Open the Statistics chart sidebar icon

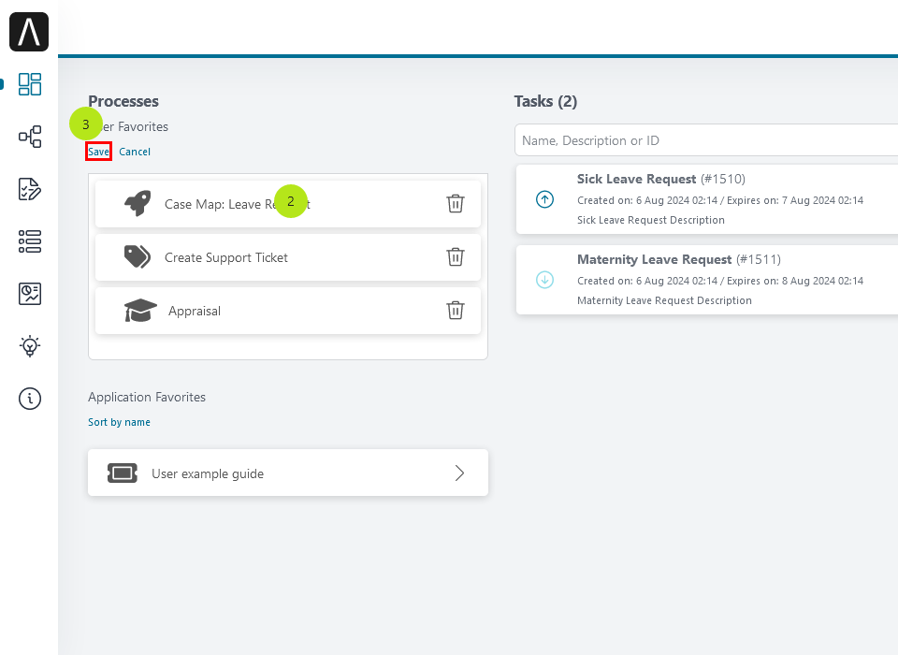[30, 294]
